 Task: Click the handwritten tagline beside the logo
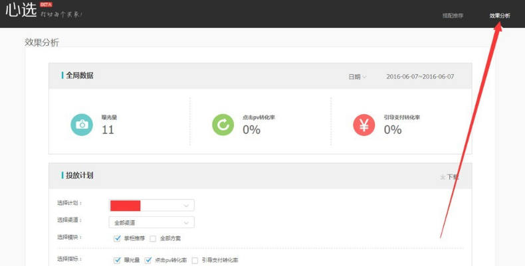point(61,15)
